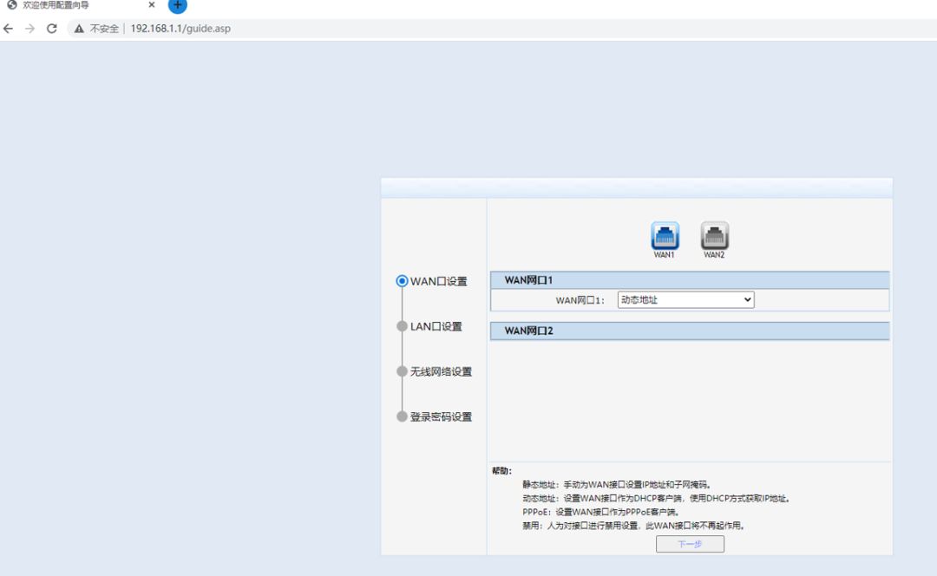
Task: Click the WAN网口2 section header
Action: click(690, 331)
